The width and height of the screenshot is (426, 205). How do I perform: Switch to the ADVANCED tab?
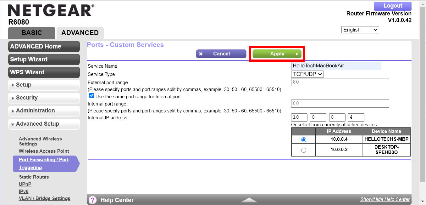pyautogui.click(x=80, y=33)
